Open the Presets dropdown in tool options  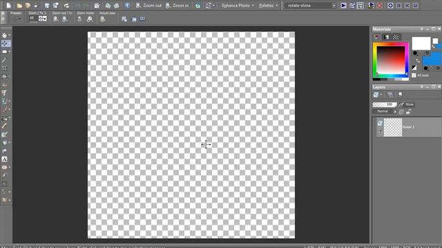15,19
